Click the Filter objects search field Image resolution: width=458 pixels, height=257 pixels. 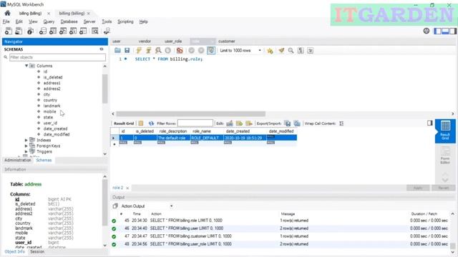coord(57,57)
